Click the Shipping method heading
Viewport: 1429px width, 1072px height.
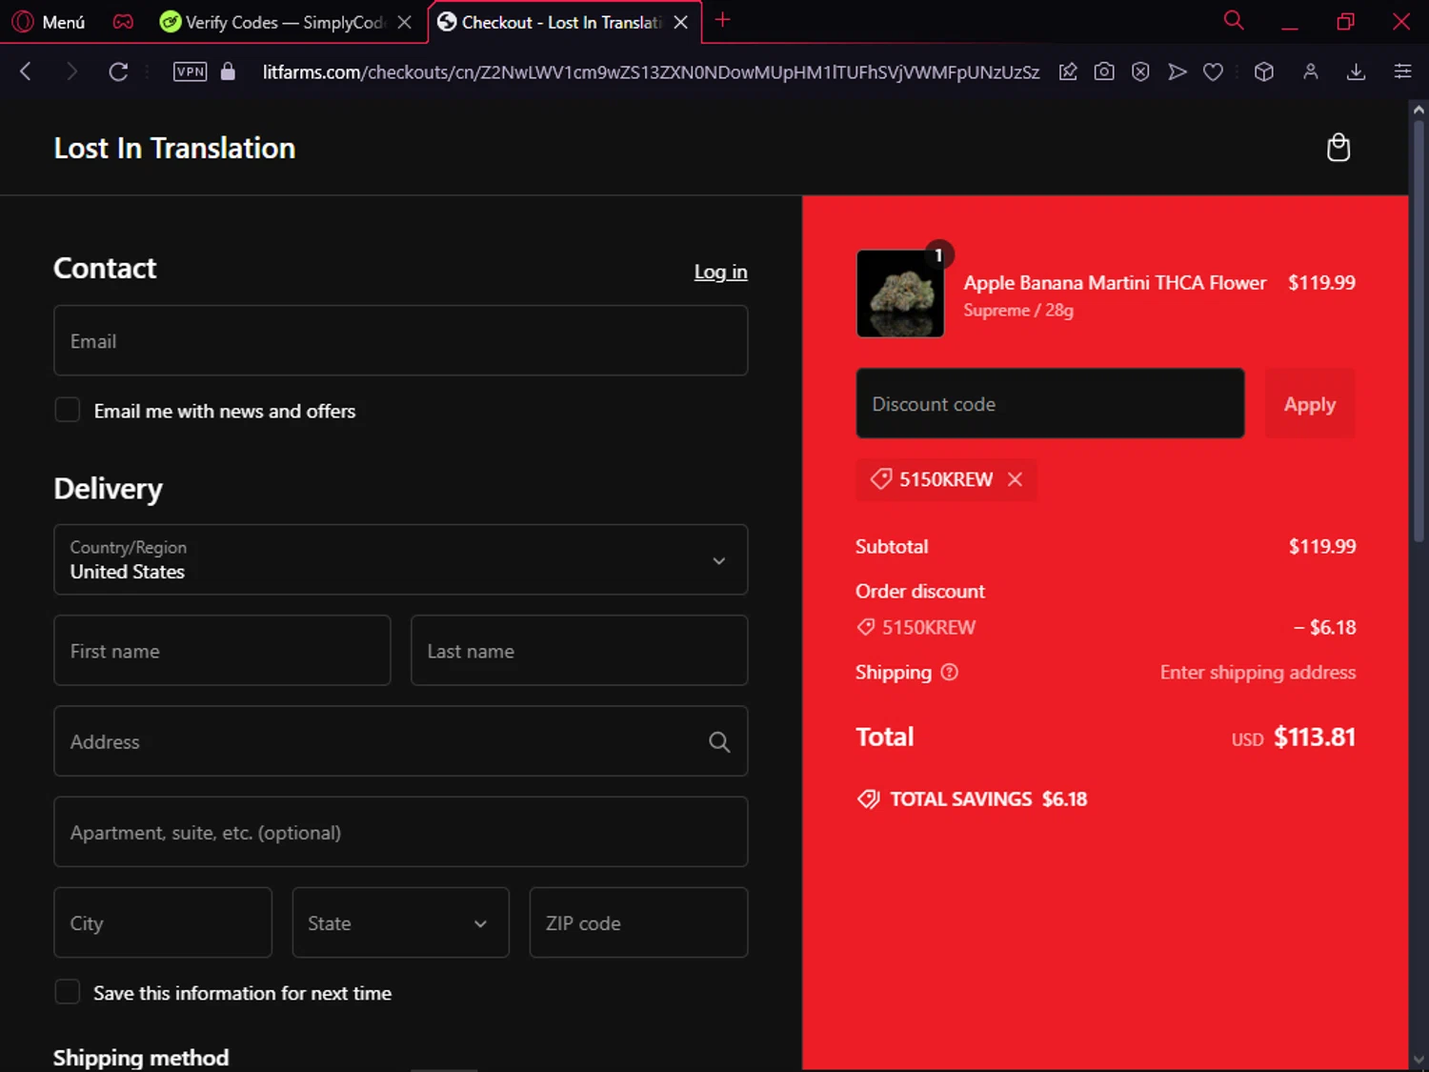click(x=141, y=1058)
